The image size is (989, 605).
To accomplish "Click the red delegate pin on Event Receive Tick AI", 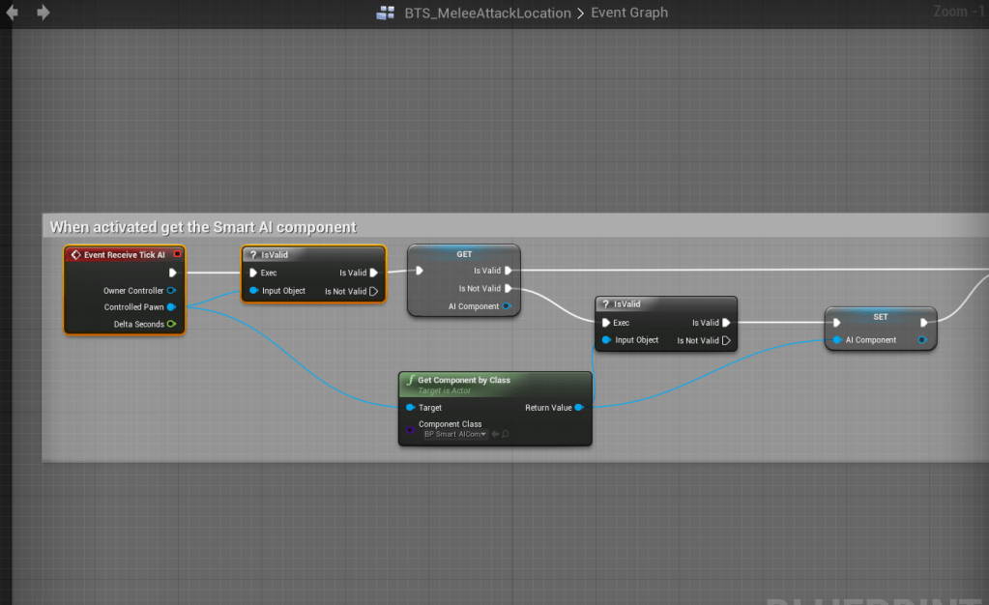I will (177, 254).
